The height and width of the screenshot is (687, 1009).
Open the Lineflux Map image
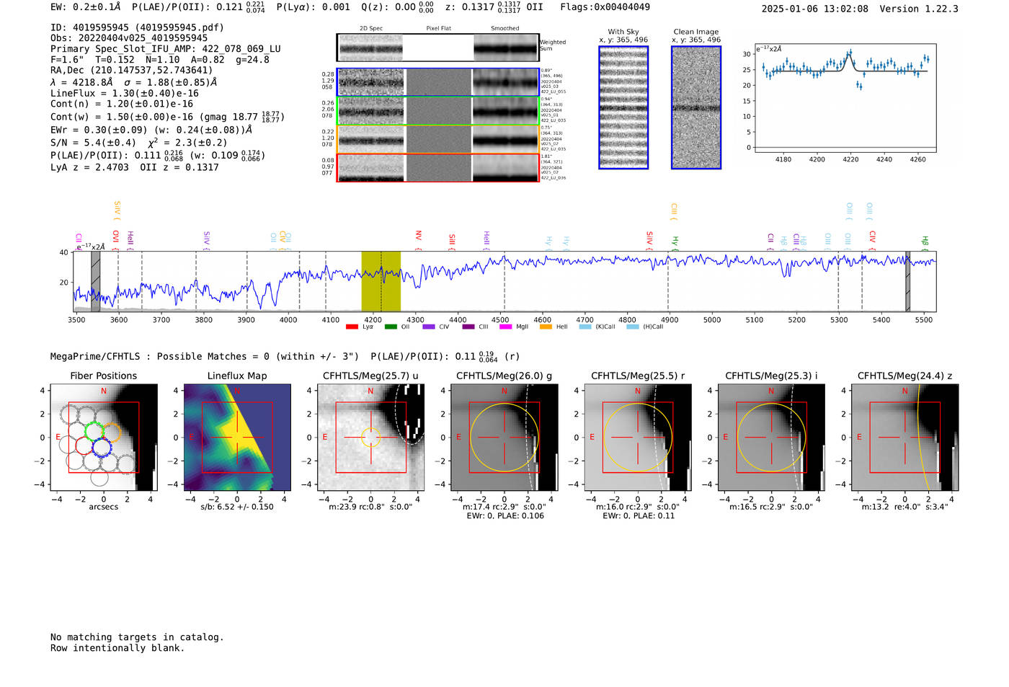(x=237, y=438)
